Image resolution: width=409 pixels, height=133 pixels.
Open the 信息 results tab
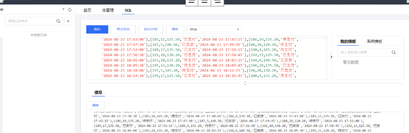pyautogui.click(x=98, y=93)
